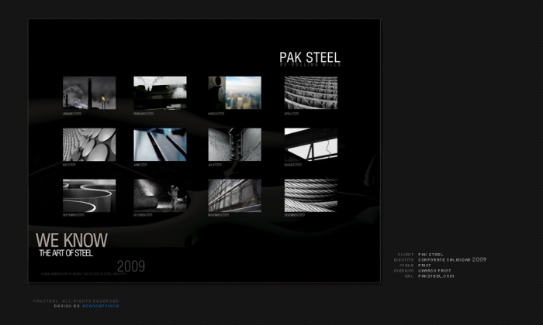
Task: Select the May 2009 round bars thumbnail
Action: pyautogui.click(x=89, y=145)
